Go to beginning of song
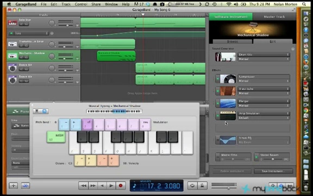The image size is (313, 196). pos(102,186)
